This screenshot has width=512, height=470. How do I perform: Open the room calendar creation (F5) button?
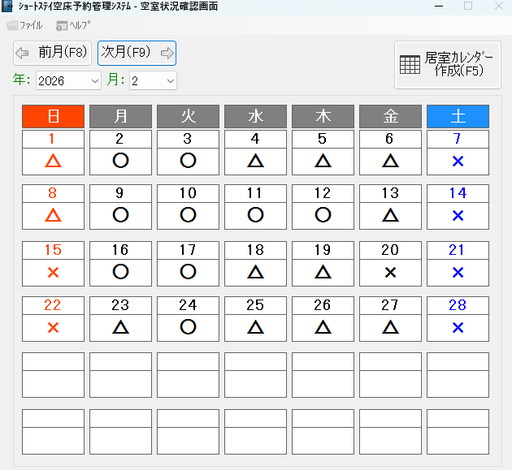[x=449, y=65]
